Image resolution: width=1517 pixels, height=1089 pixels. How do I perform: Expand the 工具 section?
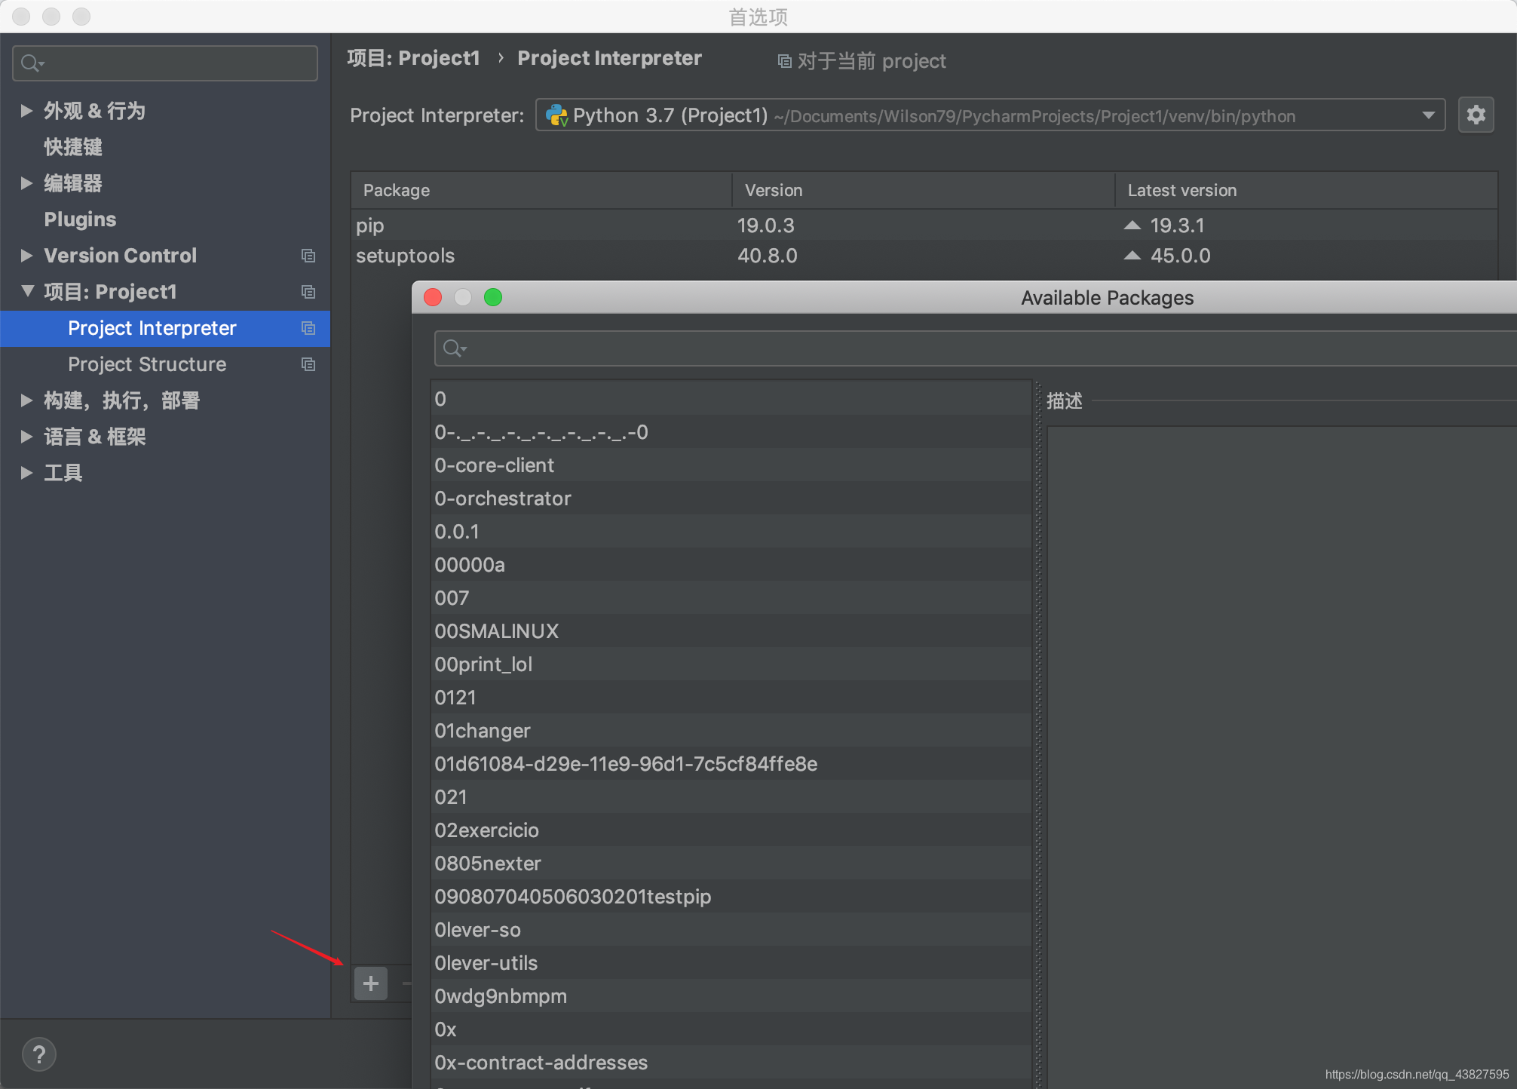pos(26,473)
